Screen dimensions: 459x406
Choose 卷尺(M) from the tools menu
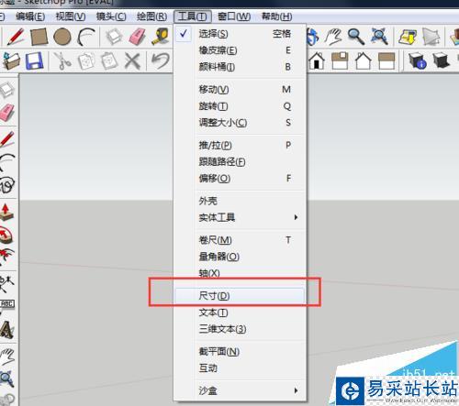click(x=240, y=240)
